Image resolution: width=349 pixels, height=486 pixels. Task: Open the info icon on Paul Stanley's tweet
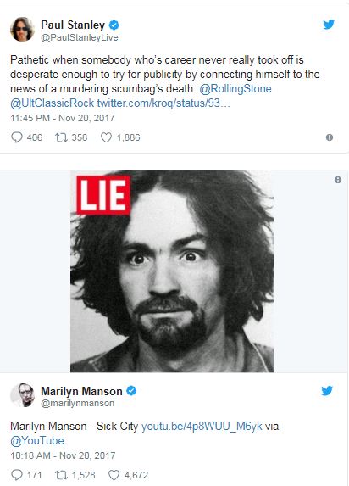(x=330, y=137)
